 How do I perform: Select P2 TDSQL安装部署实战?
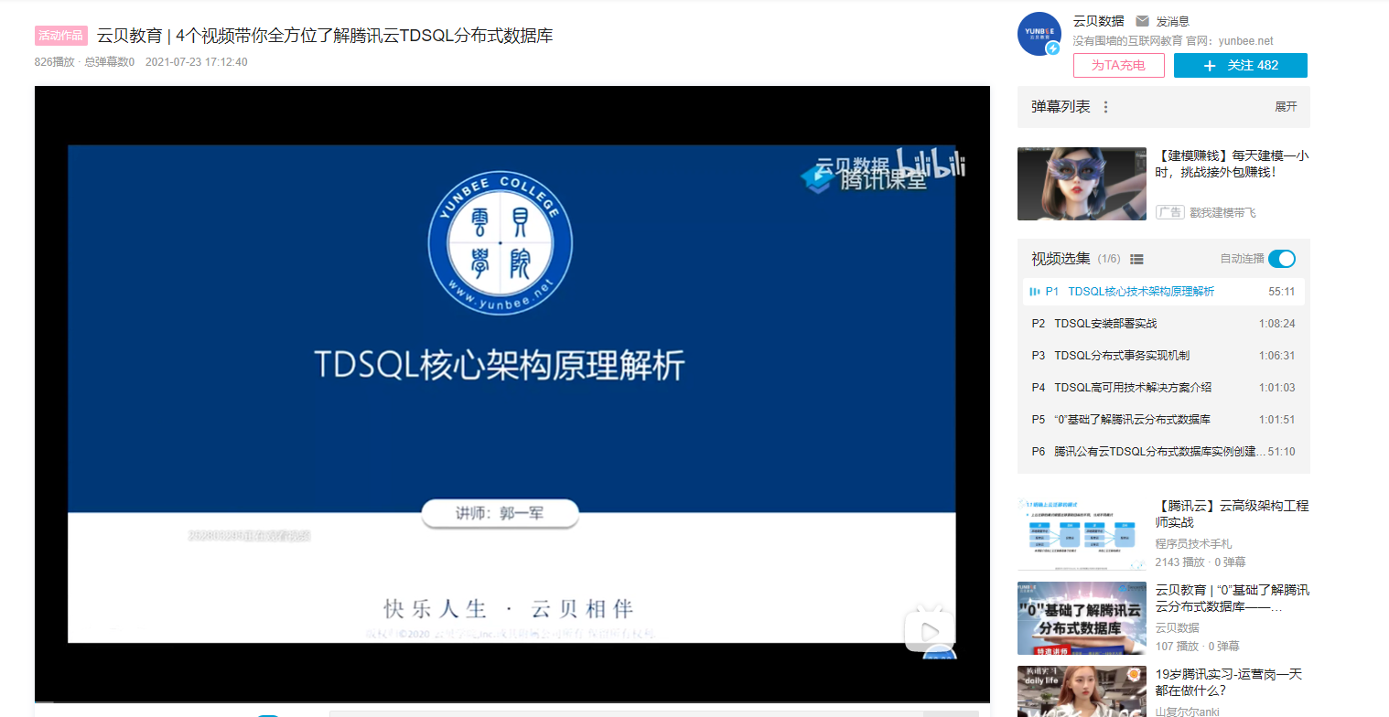[x=1164, y=324]
